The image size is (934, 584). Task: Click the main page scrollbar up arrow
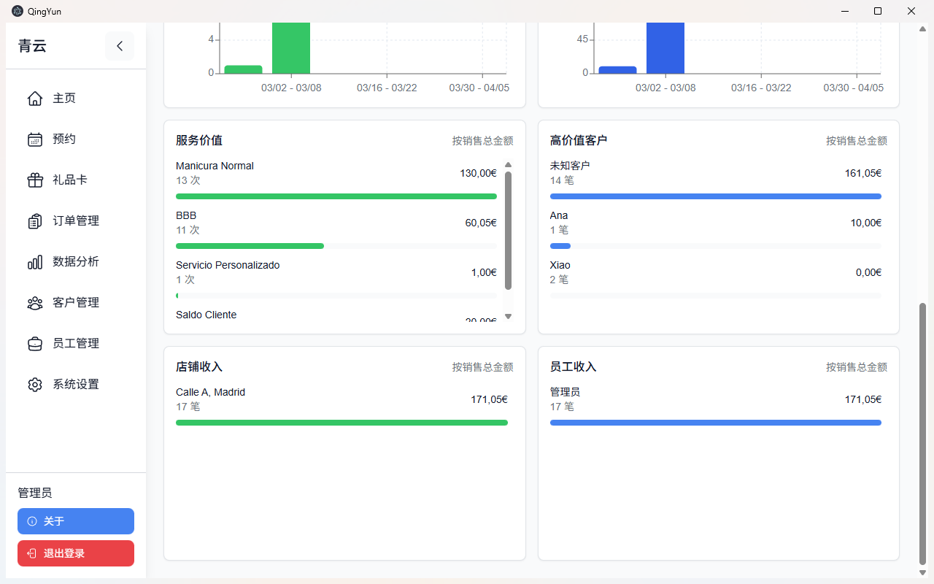point(922,29)
